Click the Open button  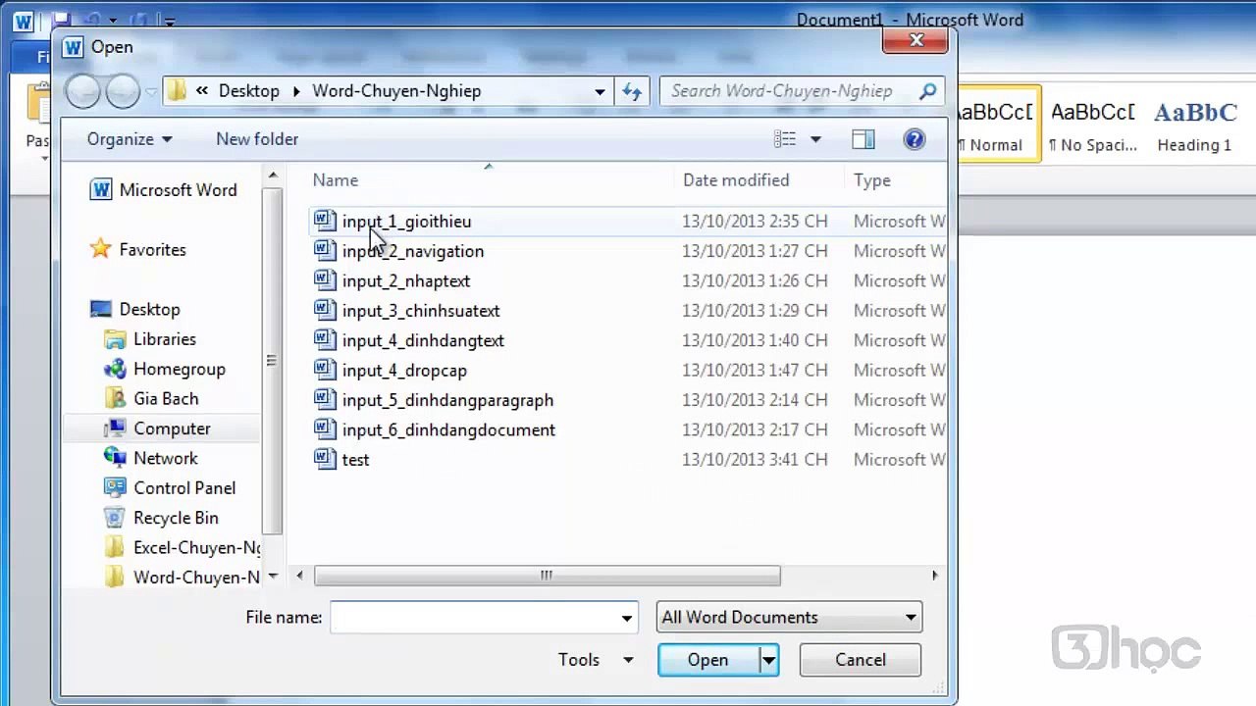[x=708, y=660]
